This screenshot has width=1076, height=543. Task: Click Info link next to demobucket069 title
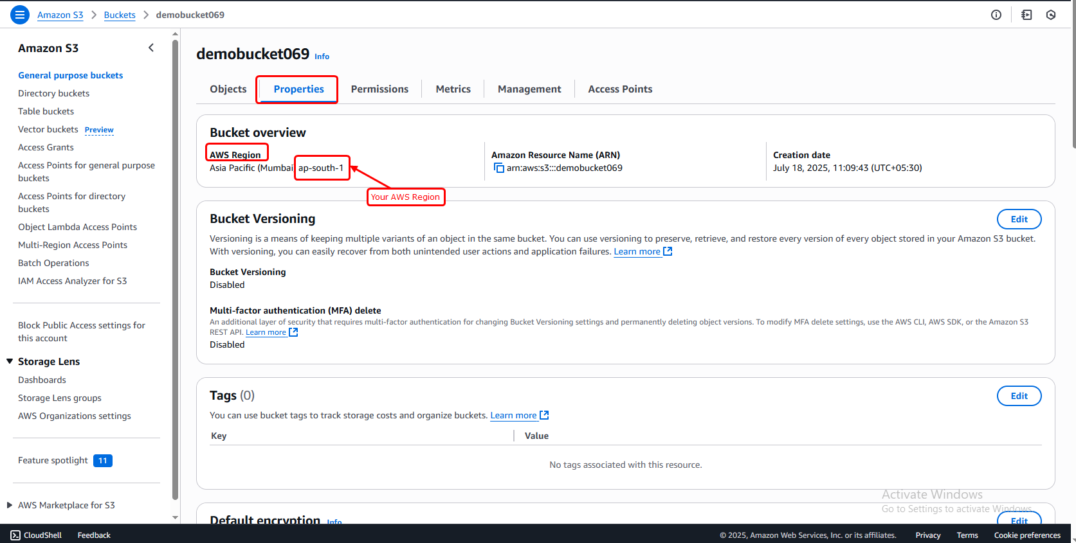(322, 57)
